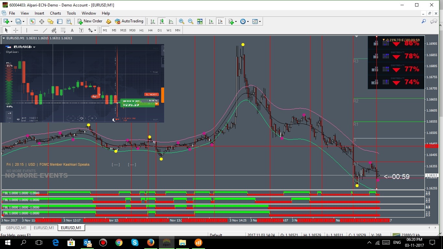Toggle the Chart Shift option
Image resolution: width=443 pixels, height=249 pixels.
click(220, 21)
